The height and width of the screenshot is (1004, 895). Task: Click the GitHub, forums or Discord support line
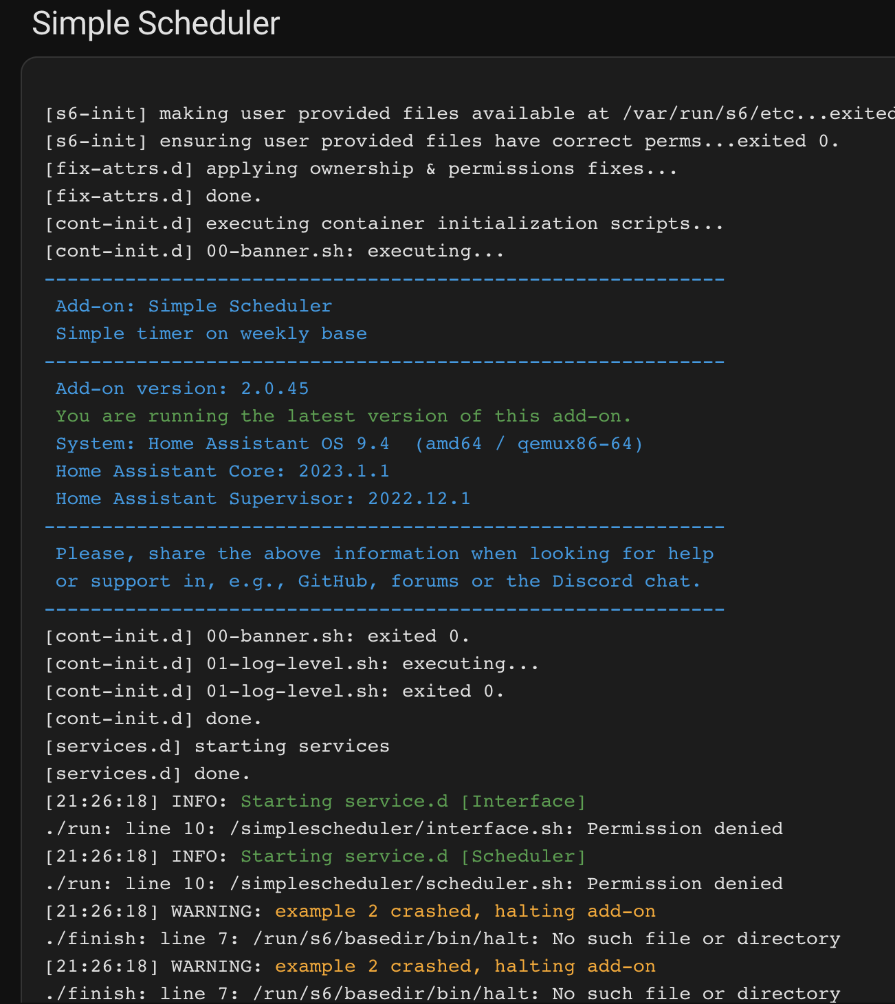click(x=378, y=581)
